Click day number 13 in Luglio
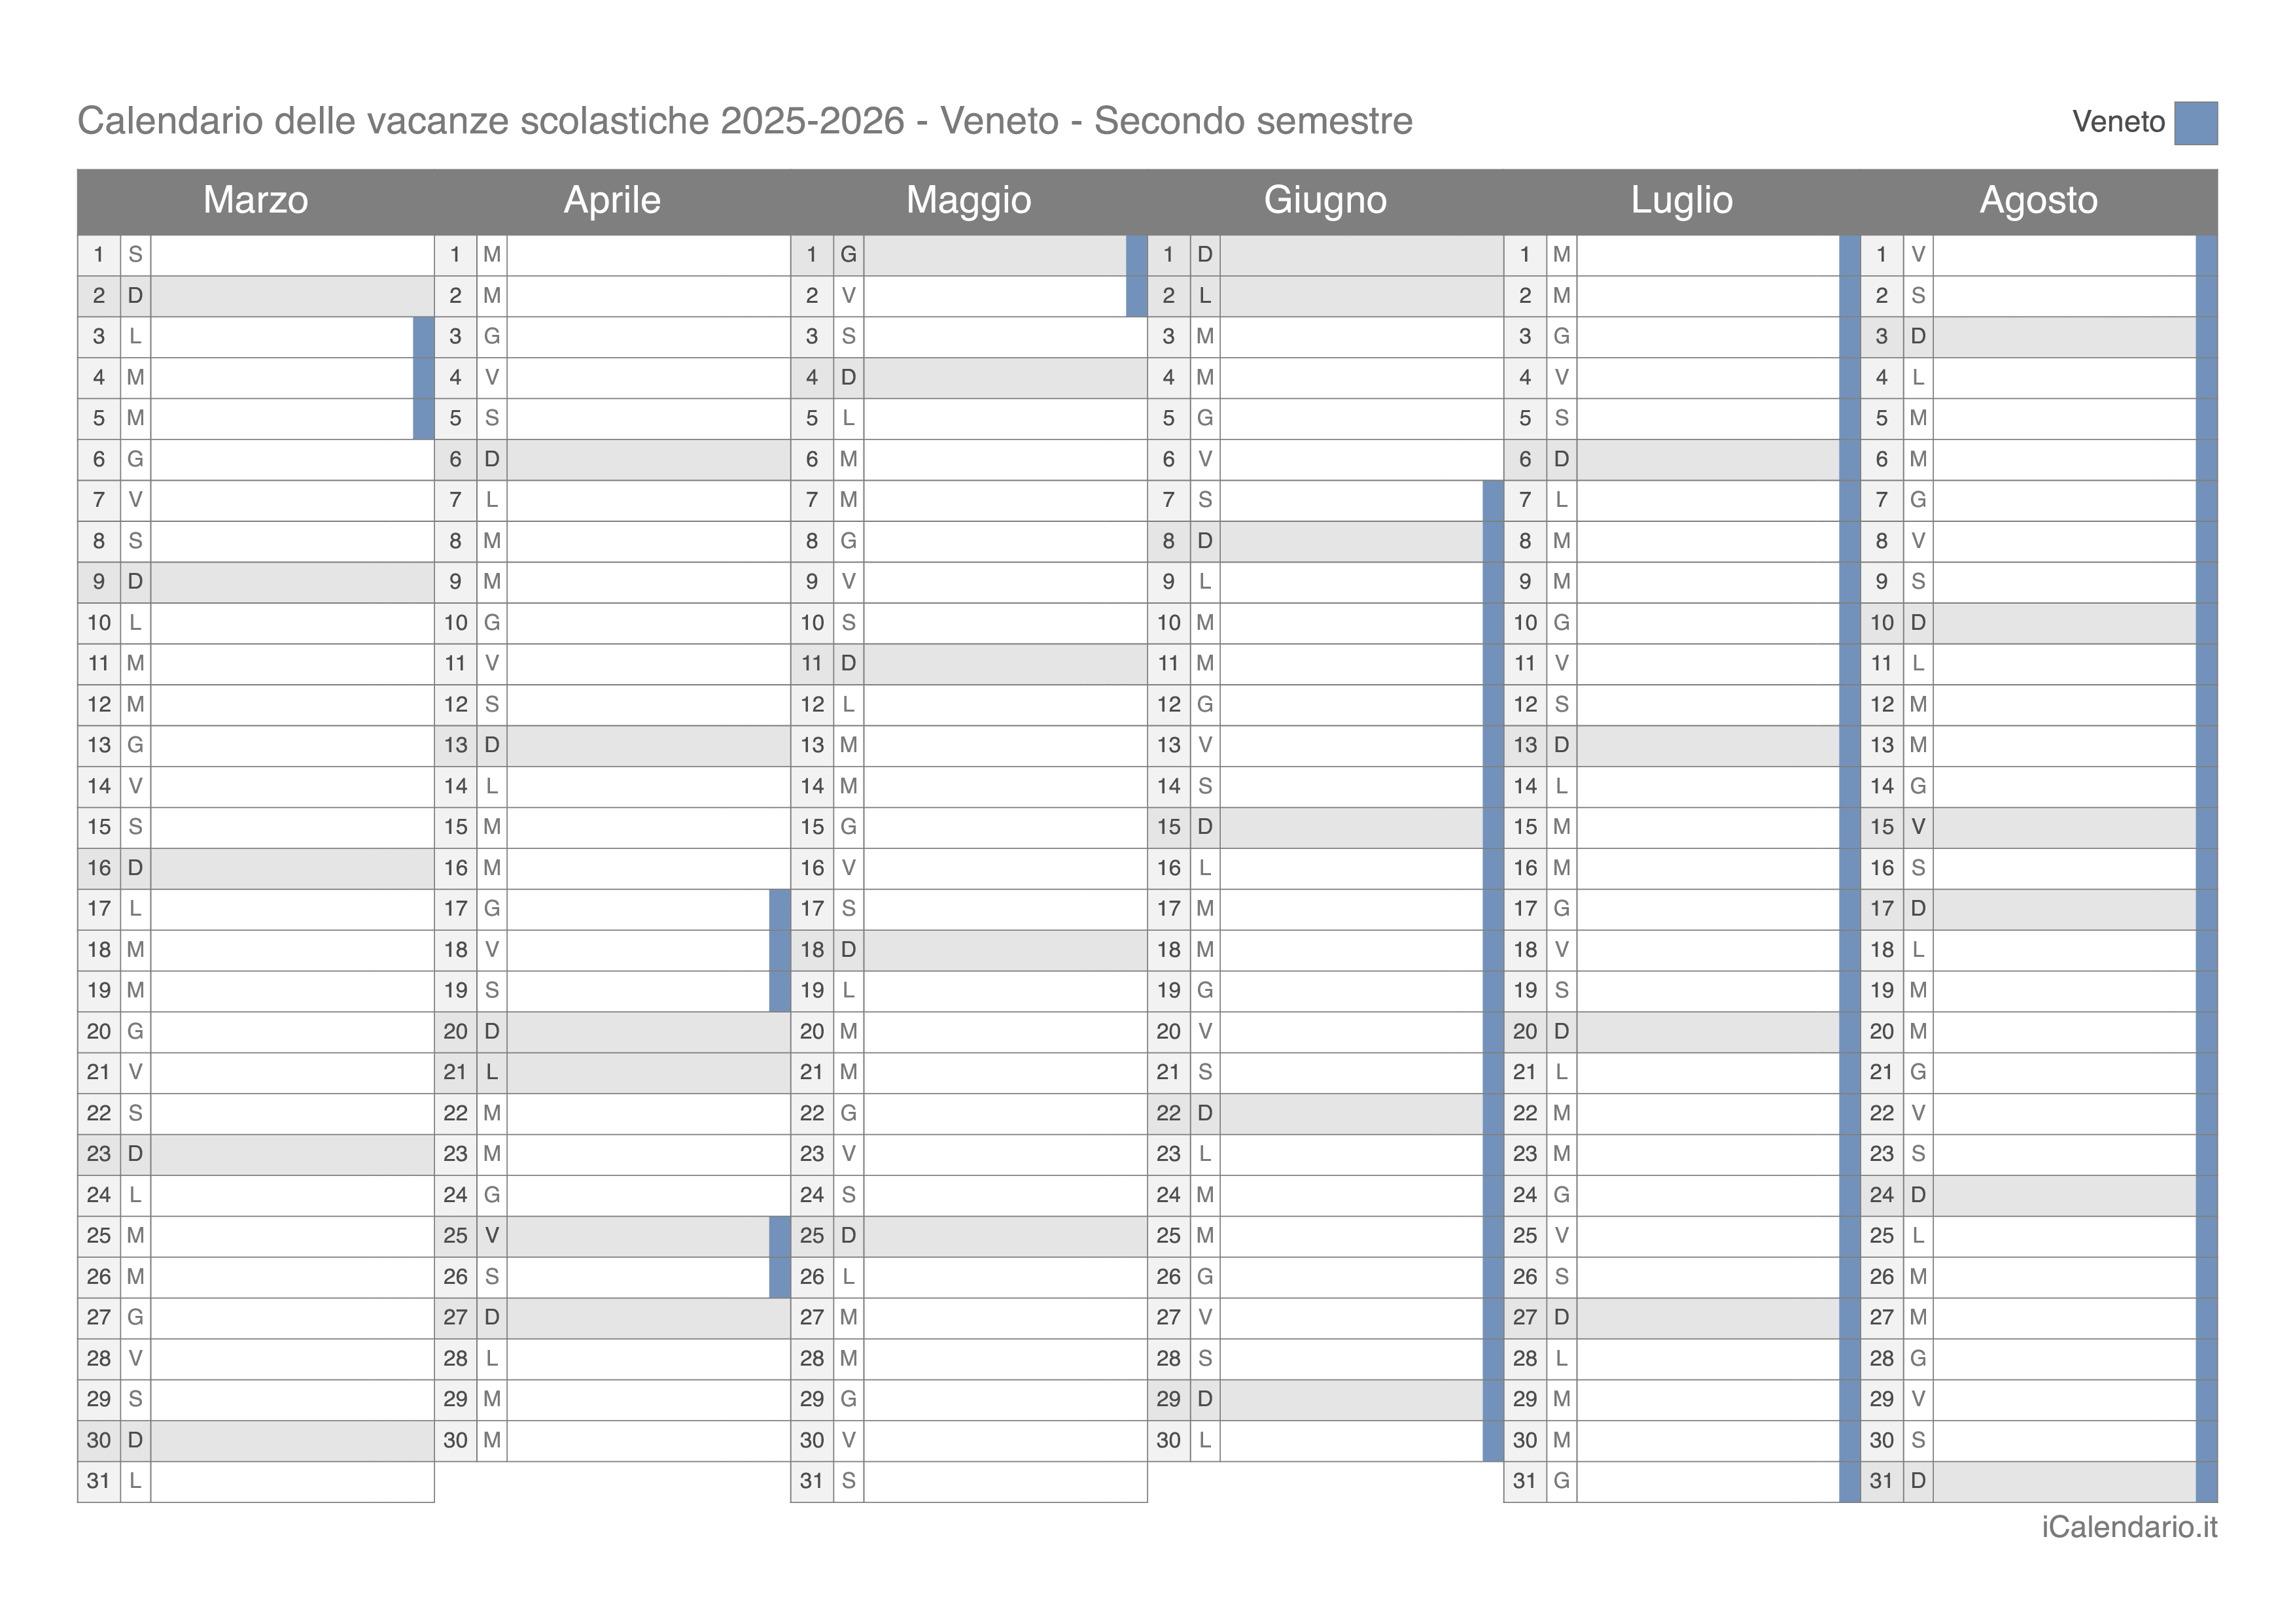2295x1624 pixels. tap(1525, 746)
